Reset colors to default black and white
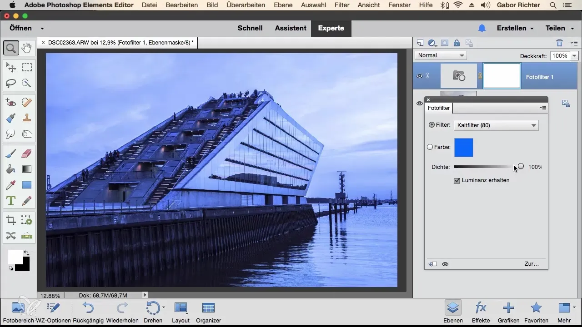The height and width of the screenshot is (327, 582). [x=11, y=268]
